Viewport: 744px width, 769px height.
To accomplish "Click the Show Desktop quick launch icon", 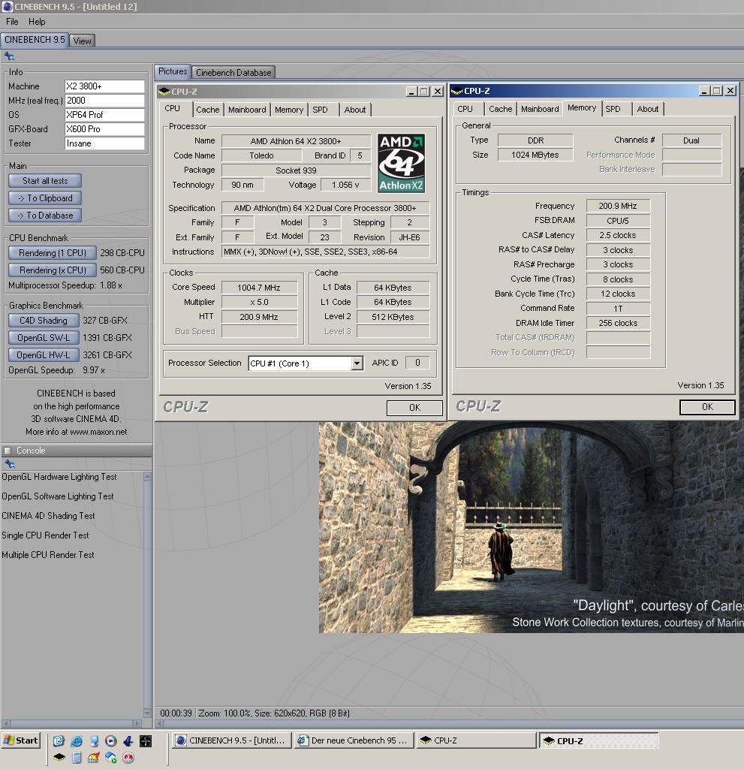I will (59, 741).
